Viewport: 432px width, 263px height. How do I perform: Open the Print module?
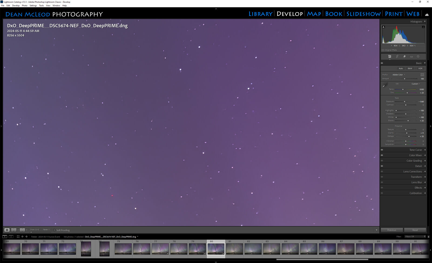[x=394, y=14]
